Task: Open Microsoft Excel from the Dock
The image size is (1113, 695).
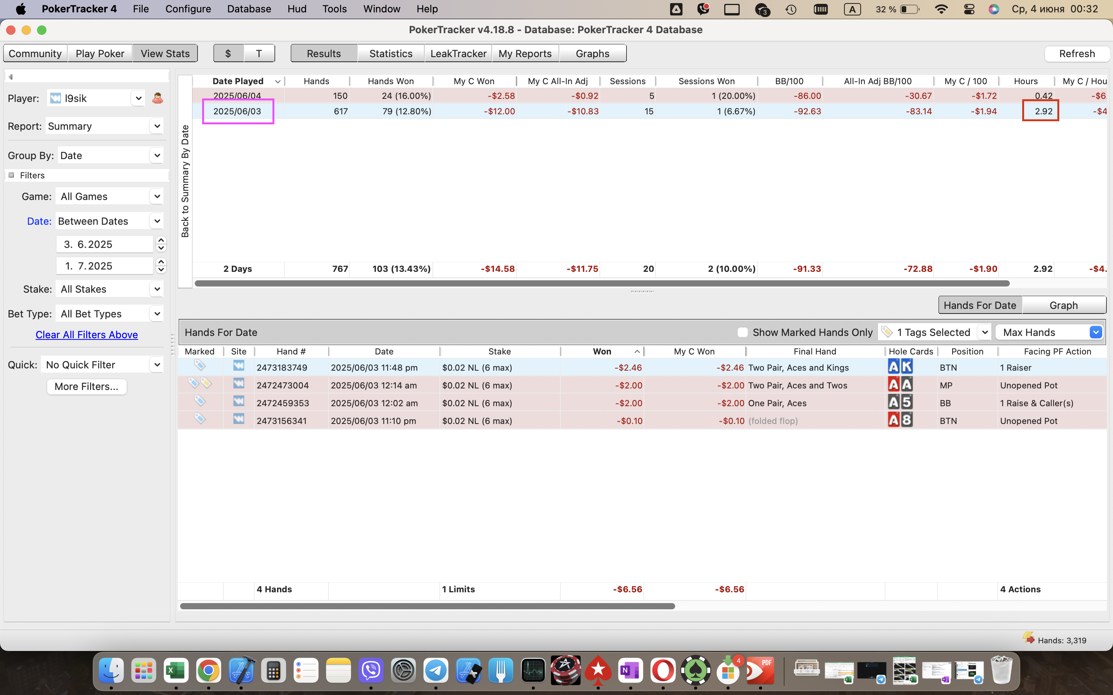Action: (x=176, y=671)
